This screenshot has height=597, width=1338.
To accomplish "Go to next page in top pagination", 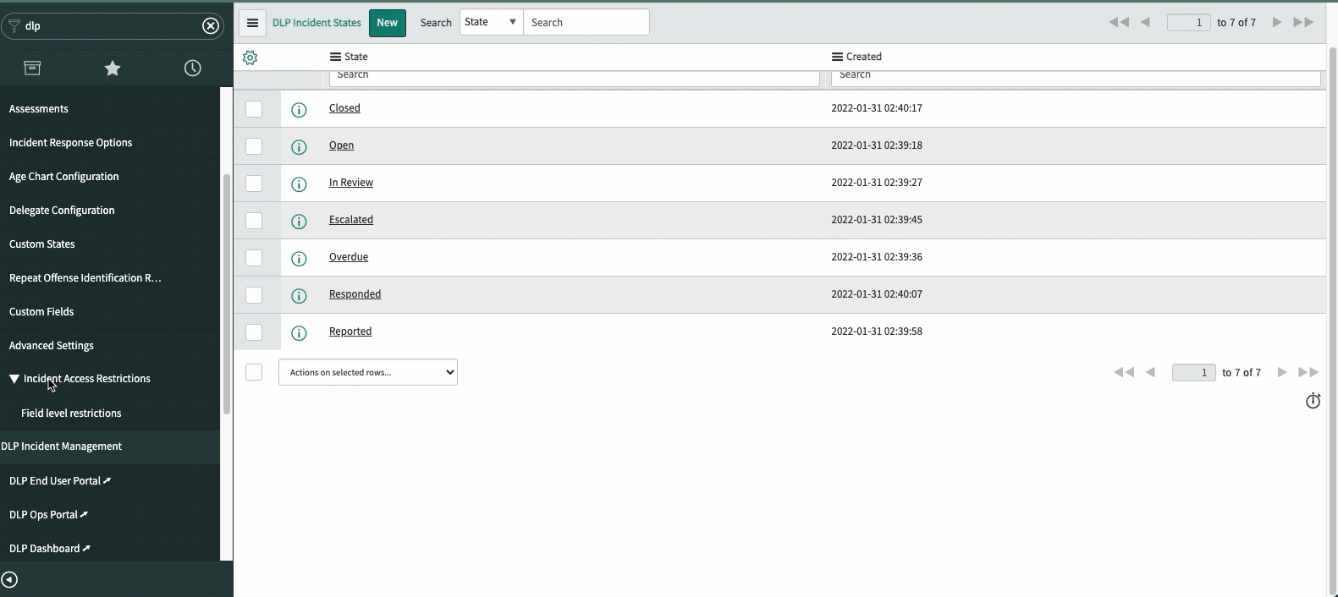I will (1277, 23).
